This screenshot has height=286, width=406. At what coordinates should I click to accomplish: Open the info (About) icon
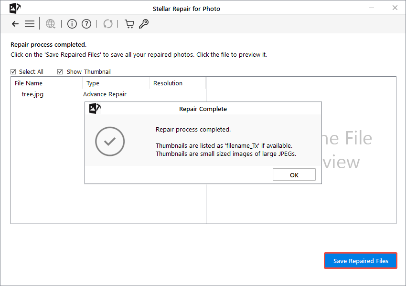click(72, 23)
